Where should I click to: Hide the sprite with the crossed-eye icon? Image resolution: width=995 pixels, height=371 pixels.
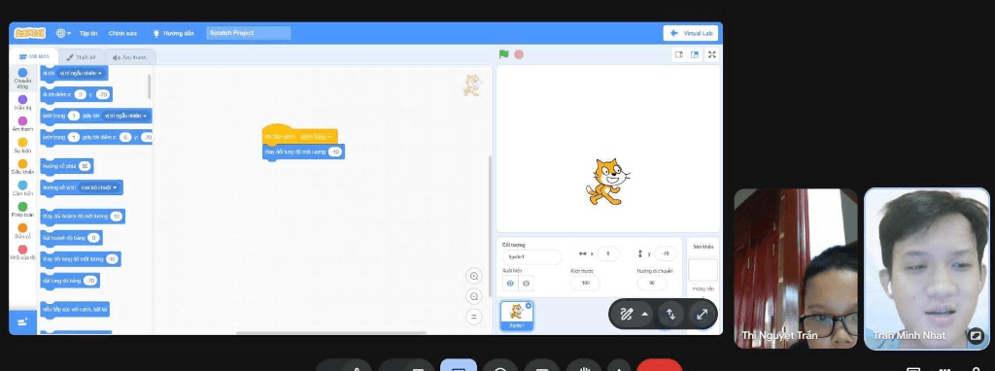point(526,284)
